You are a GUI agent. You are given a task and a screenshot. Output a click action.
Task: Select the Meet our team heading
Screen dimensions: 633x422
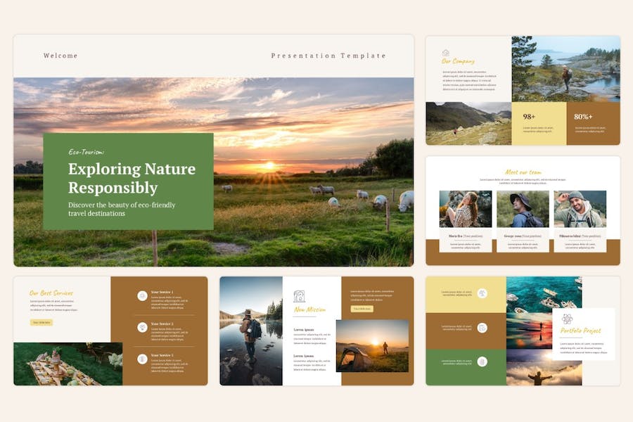pyautogui.click(x=523, y=172)
